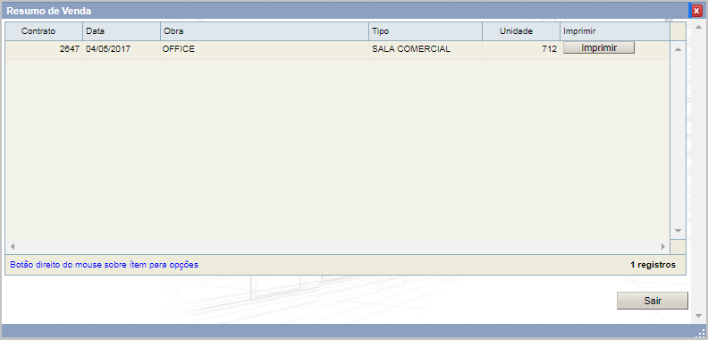Click the Unidade column header

[521, 31]
